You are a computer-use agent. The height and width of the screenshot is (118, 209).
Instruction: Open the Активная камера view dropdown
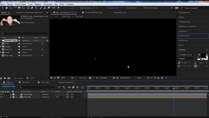click(x=127, y=78)
